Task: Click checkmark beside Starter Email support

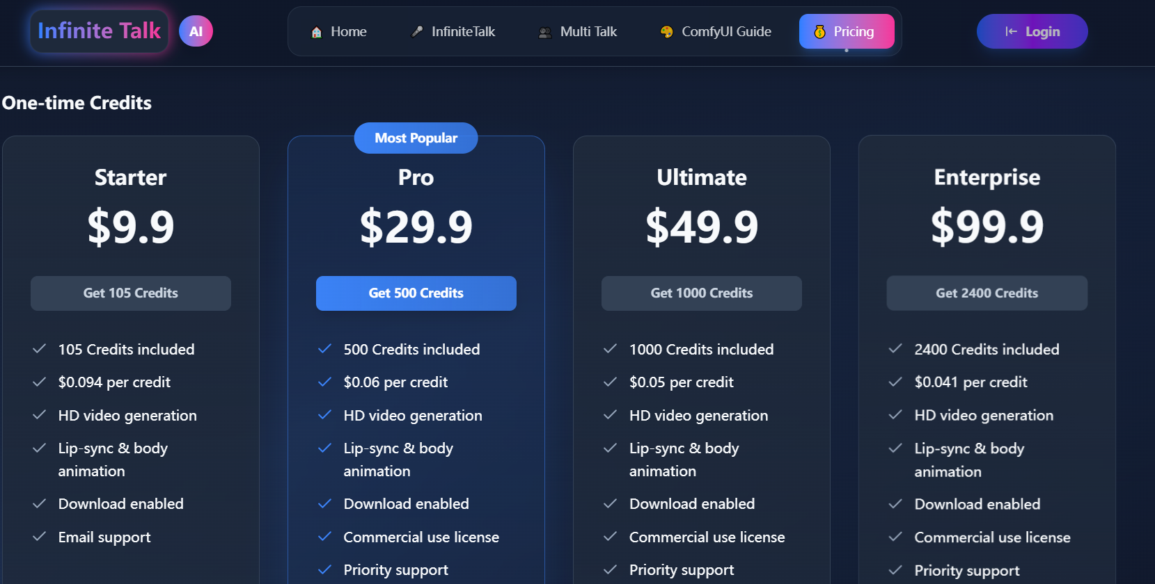Action: pos(39,537)
